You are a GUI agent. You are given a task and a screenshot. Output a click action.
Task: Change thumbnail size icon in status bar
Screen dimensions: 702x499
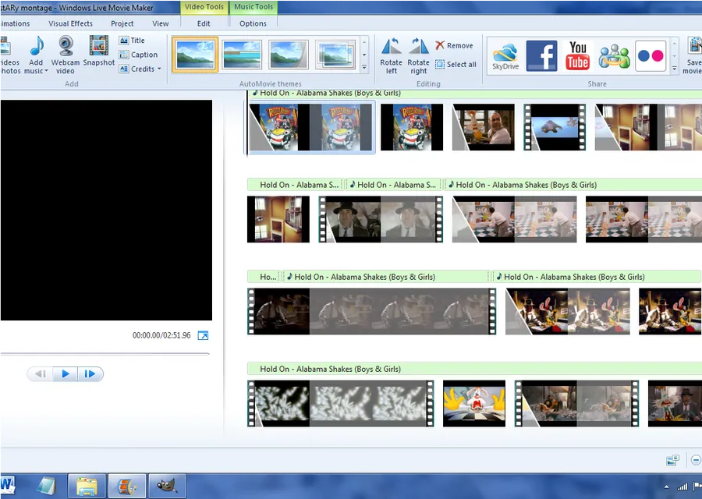pyautogui.click(x=672, y=460)
